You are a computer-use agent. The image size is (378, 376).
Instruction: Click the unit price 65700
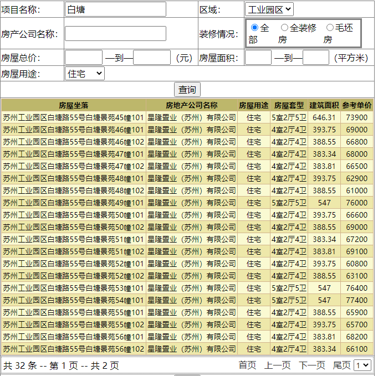click(357, 325)
